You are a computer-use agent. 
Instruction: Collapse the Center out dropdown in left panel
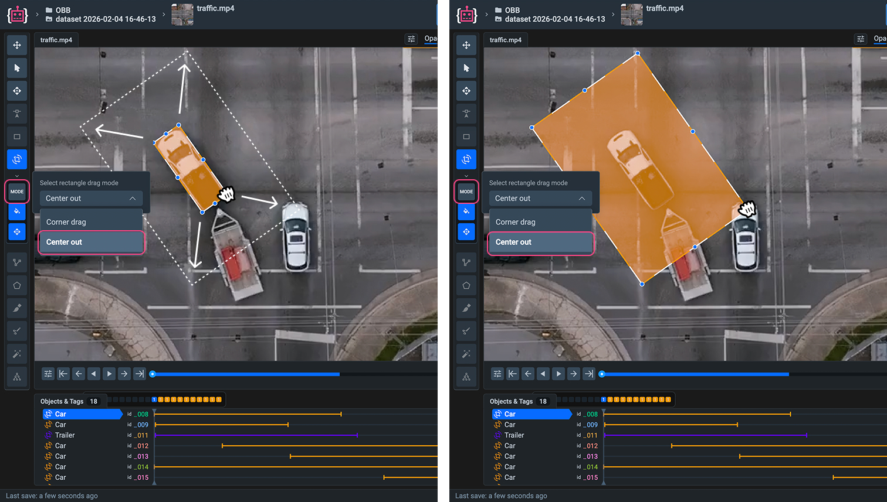click(x=91, y=199)
